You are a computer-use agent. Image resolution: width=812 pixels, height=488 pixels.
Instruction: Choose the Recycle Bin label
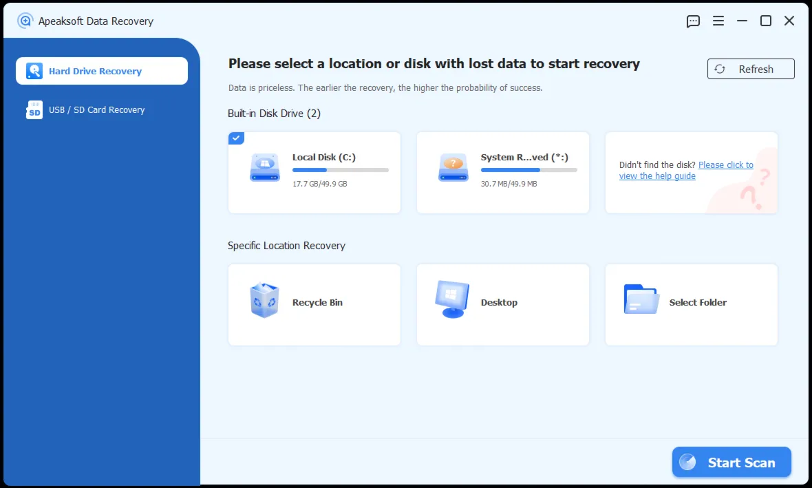tap(317, 303)
